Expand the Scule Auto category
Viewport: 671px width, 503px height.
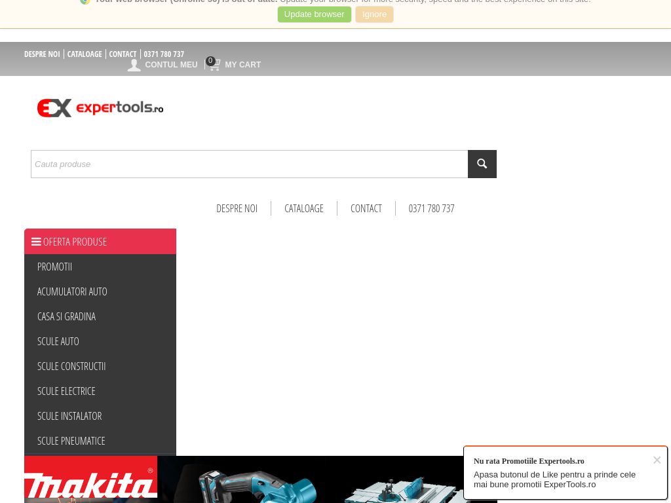click(58, 341)
